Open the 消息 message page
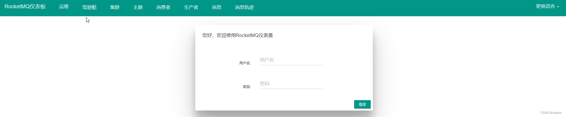 point(217,7)
